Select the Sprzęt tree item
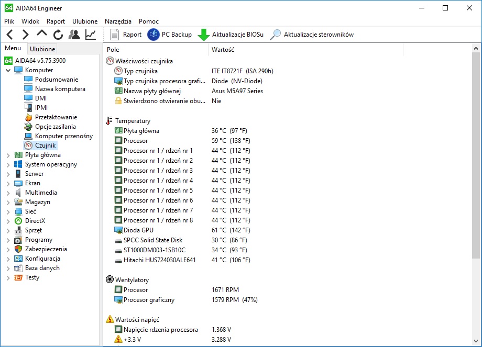 pyautogui.click(x=34, y=230)
